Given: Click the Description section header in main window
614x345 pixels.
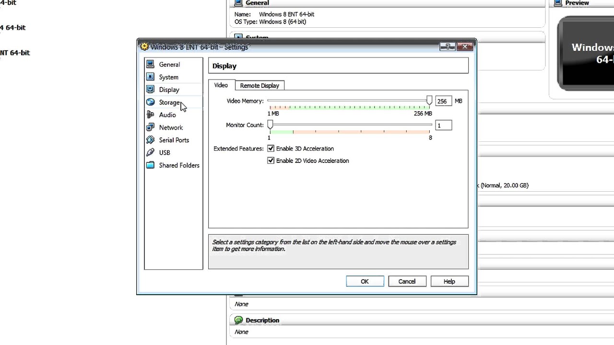Looking at the screenshot, I should point(262,320).
